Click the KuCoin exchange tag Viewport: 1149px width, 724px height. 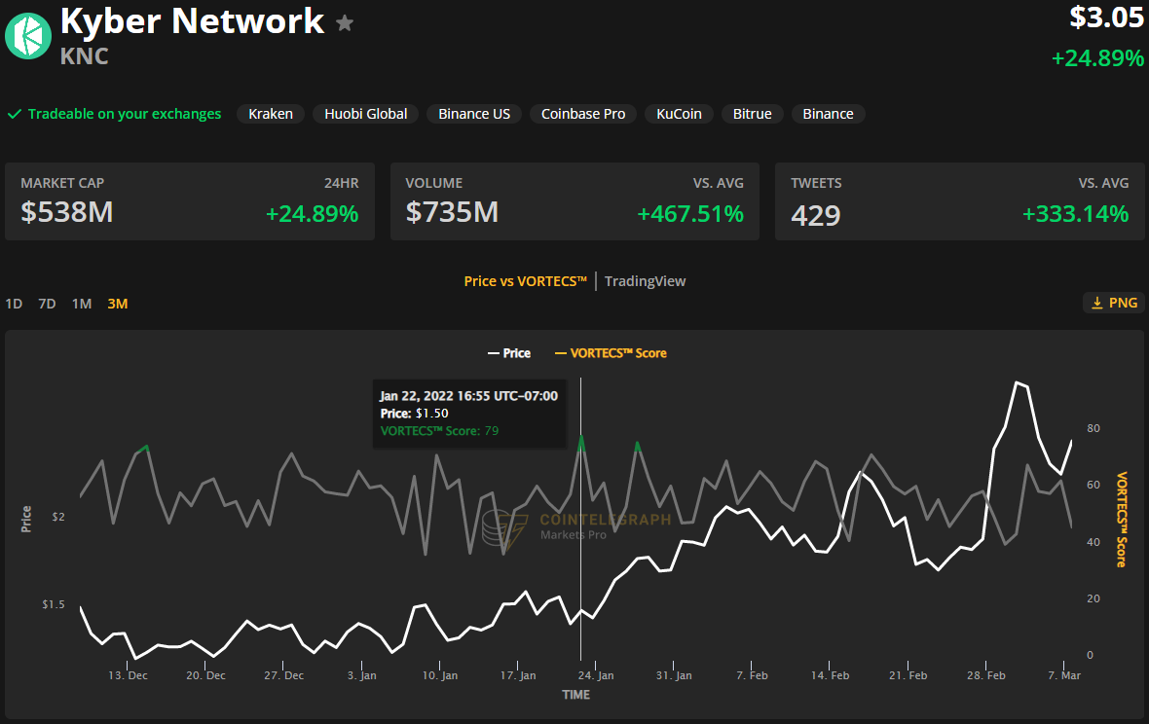click(x=679, y=114)
